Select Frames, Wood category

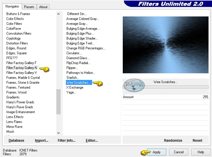coord(16,92)
